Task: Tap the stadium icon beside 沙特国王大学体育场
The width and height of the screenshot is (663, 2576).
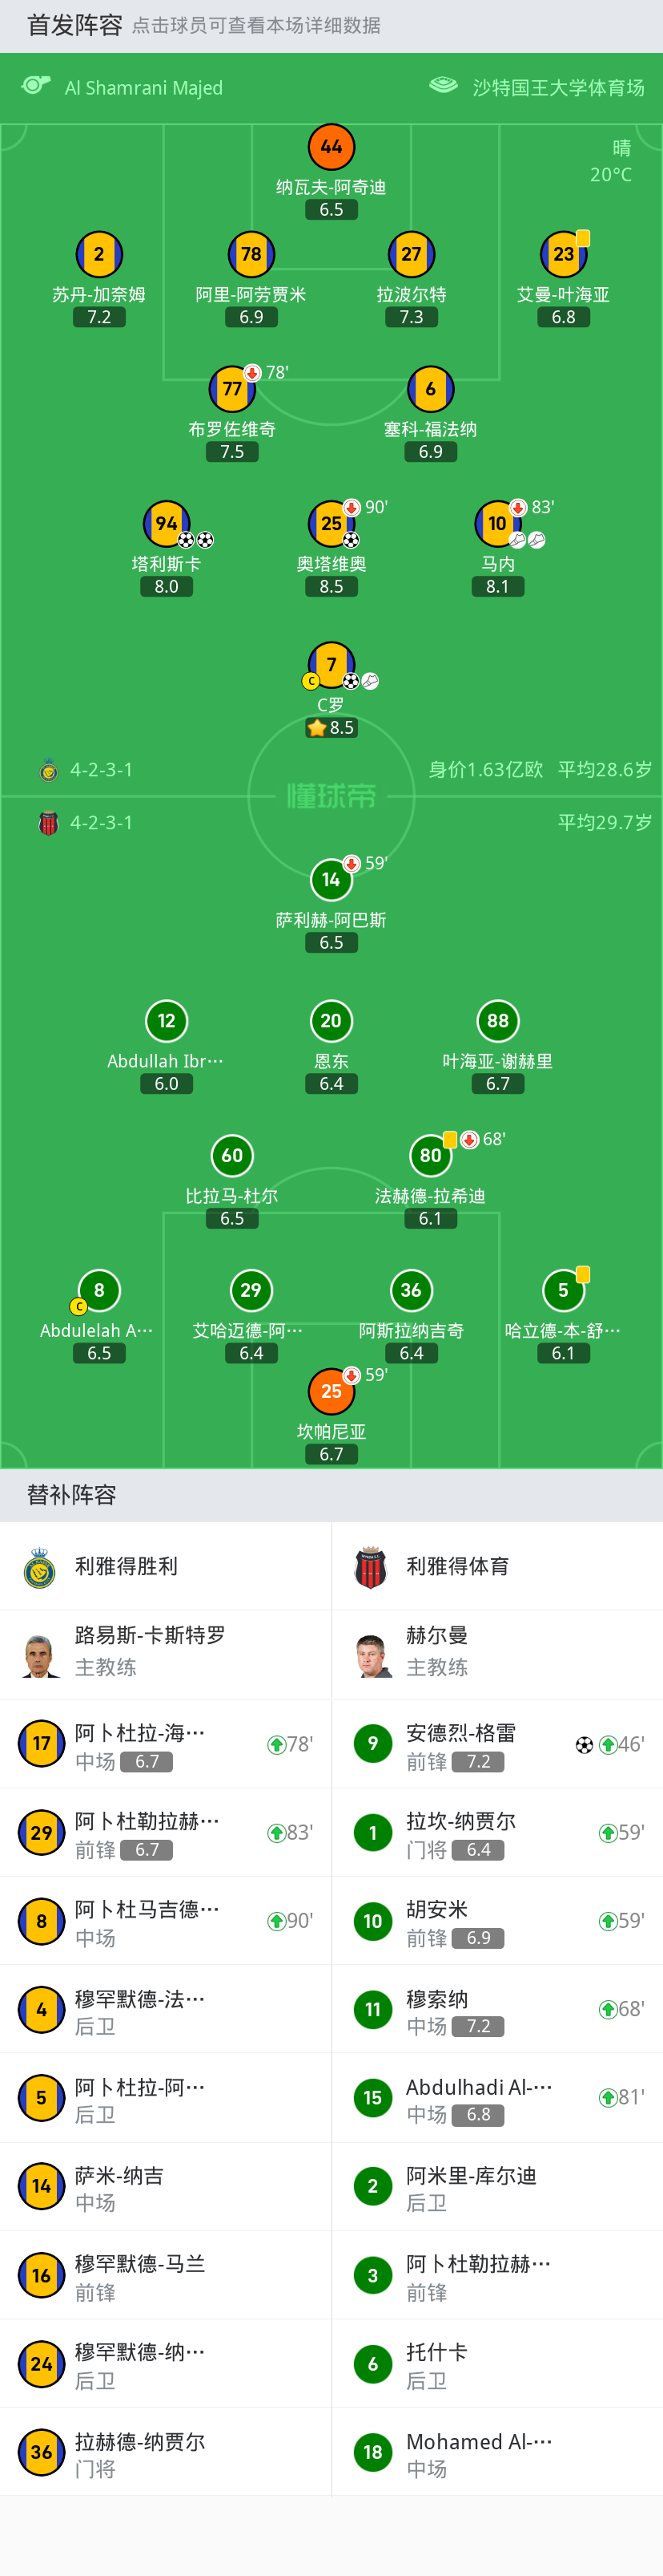Action: [444, 86]
